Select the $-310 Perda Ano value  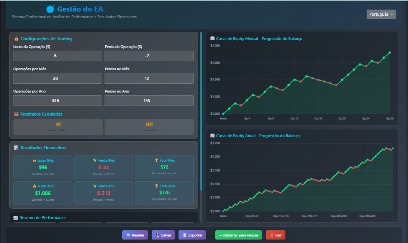click(x=103, y=193)
